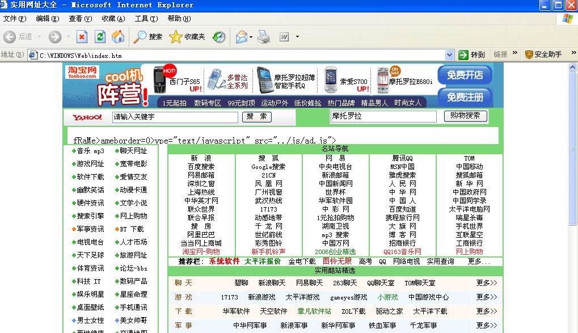
Task: Open the 音乐 mp3 category link
Action: (x=90, y=151)
